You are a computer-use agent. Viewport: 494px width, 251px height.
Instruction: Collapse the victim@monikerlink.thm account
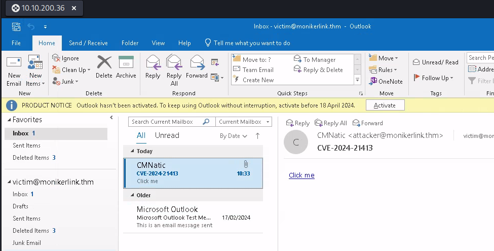coord(9,182)
